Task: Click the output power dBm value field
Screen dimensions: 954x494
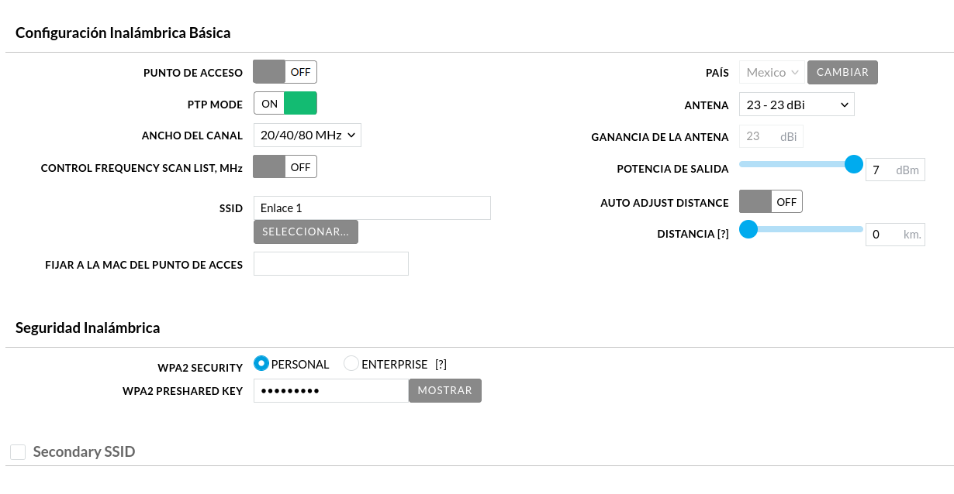Action: [x=881, y=170]
